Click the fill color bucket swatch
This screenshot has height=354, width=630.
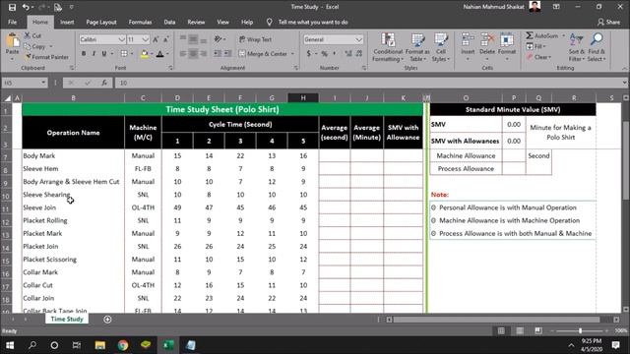(x=144, y=53)
